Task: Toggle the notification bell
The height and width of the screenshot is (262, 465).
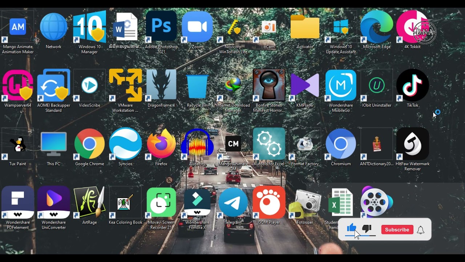Action: coord(421,230)
